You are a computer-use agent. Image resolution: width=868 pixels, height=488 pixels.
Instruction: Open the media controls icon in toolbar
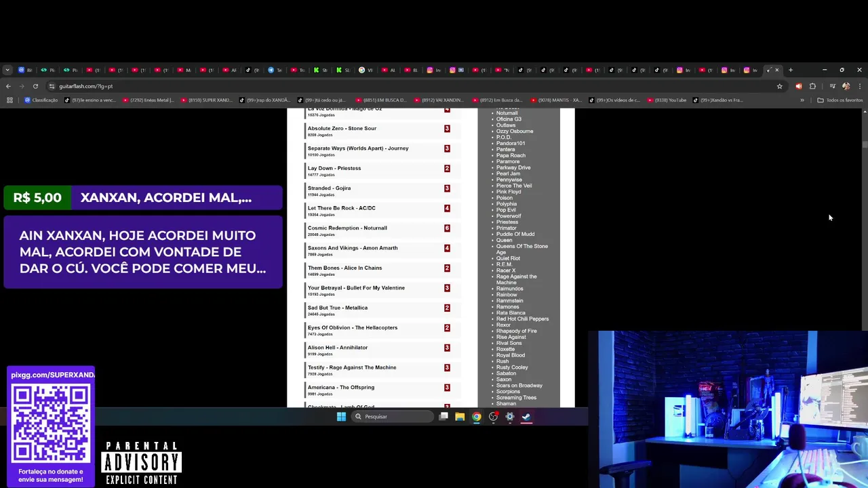pos(832,86)
